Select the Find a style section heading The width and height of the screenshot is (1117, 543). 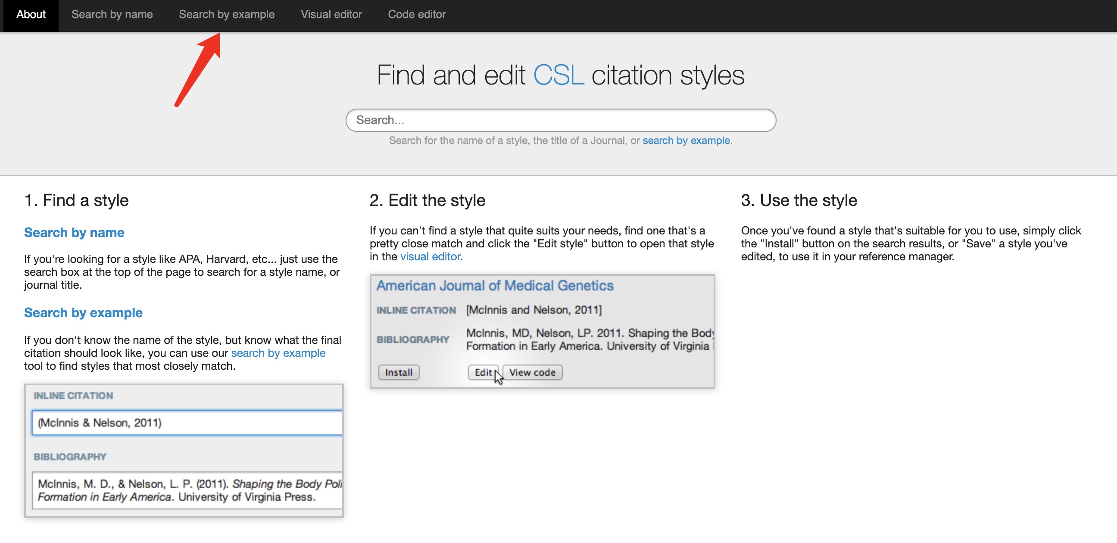tap(76, 200)
